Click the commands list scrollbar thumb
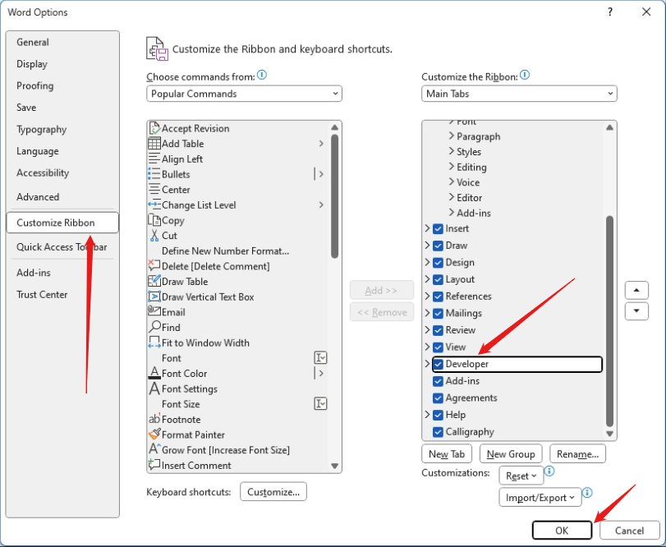666x547 pixels. pyautogui.click(x=335, y=196)
